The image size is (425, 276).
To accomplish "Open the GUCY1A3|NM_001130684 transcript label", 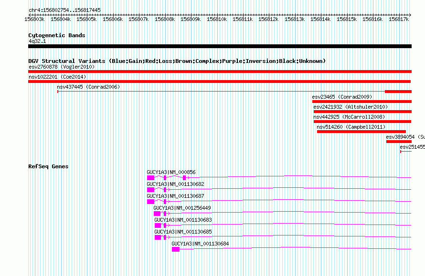I will pos(200,244).
